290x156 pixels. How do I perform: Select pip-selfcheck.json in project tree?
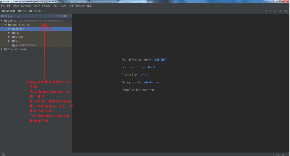click(x=36, y=45)
